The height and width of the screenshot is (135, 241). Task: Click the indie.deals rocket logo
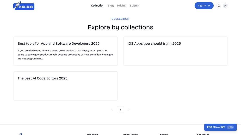(24, 6)
